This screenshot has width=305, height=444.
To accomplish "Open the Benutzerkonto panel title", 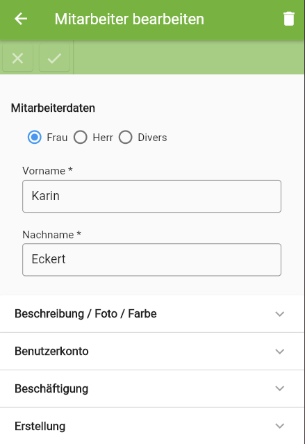I will pyautogui.click(x=51, y=351).
